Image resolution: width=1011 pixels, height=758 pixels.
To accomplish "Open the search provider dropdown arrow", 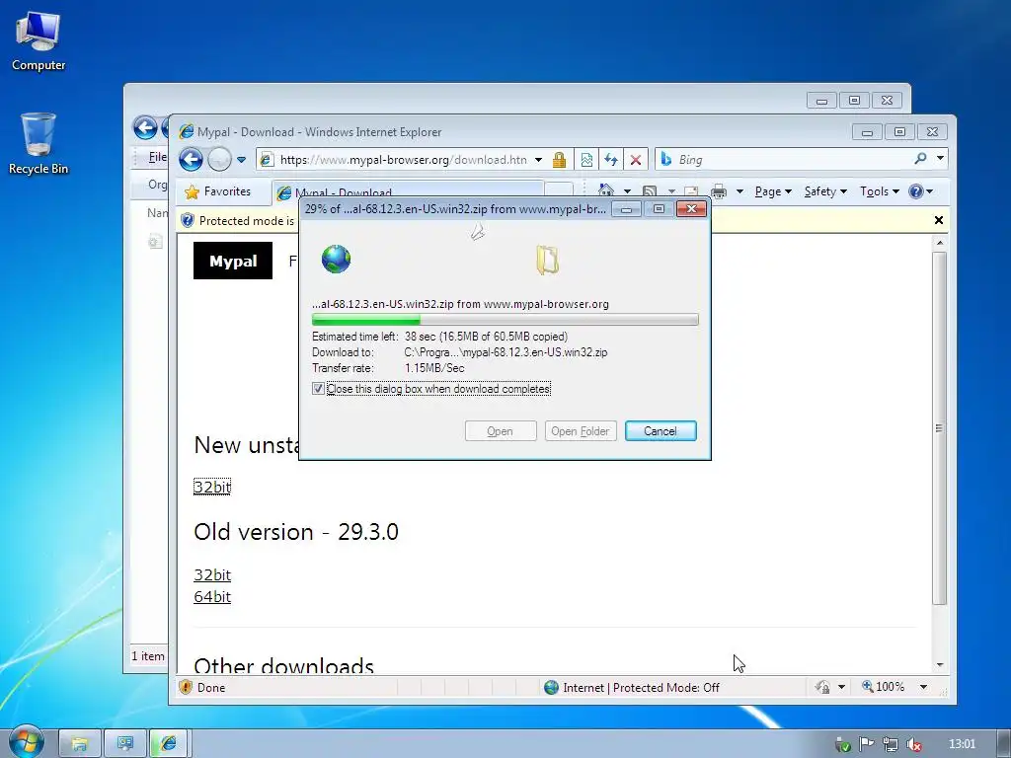I will (x=940, y=159).
